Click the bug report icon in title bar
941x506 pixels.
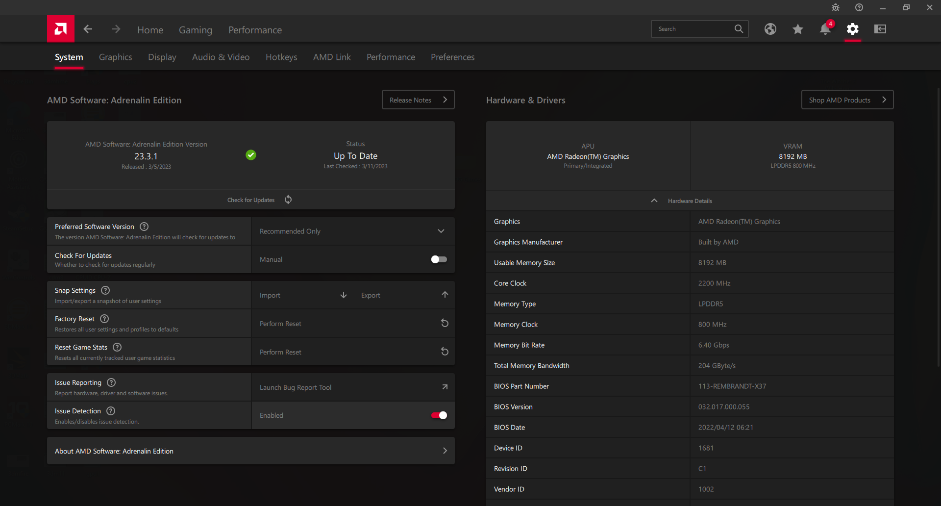pos(836,7)
